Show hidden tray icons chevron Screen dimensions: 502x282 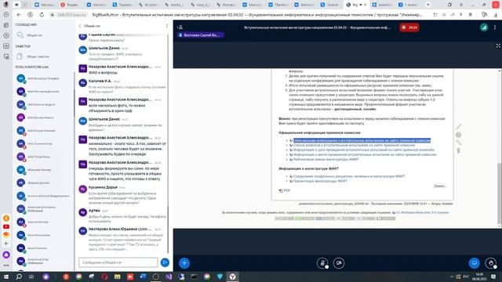[452, 277]
